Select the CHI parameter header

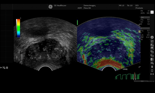[145, 18]
